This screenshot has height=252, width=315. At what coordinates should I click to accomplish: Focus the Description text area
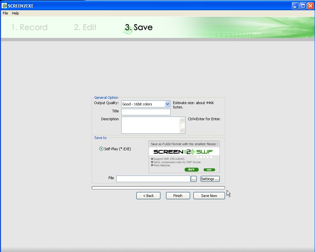coord(150,125)
